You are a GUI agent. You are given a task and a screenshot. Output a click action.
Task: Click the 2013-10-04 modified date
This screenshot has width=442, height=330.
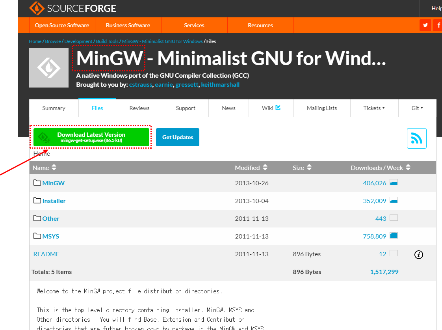pyautogui.click(x=252, y=201)
